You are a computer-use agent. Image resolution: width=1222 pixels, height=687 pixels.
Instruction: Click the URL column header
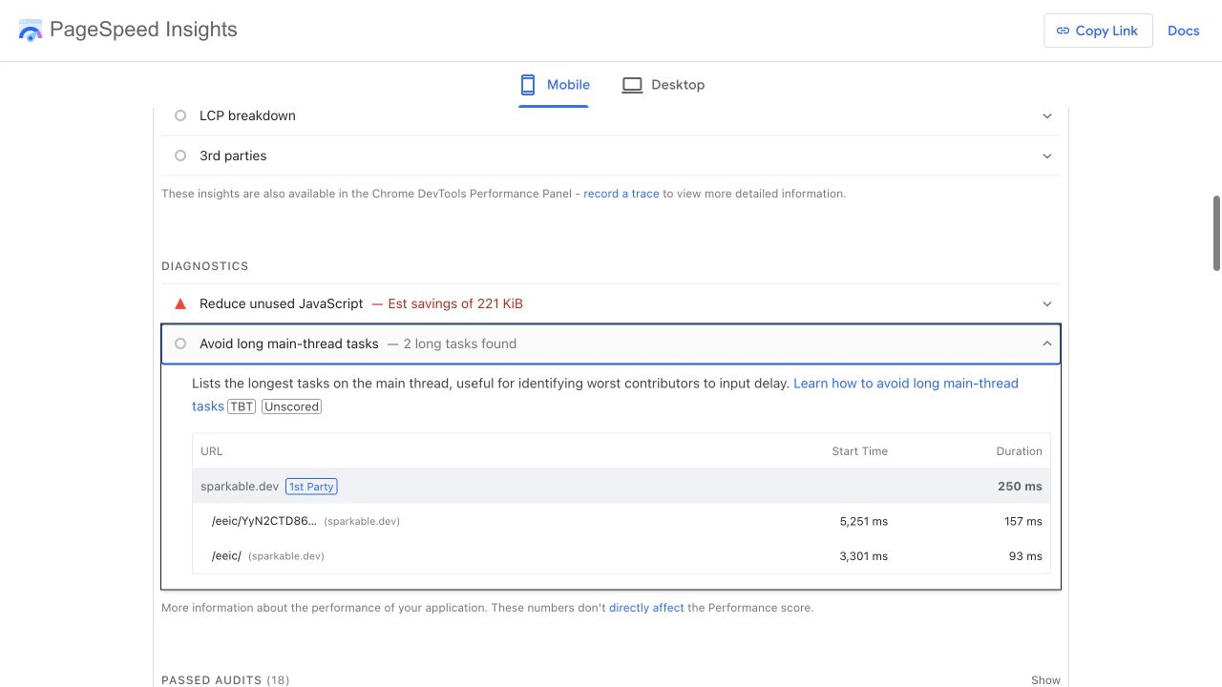click(x=212, y=451)
